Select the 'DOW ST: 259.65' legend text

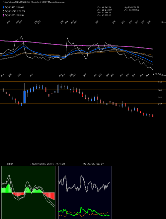click(x=14, y=7)
